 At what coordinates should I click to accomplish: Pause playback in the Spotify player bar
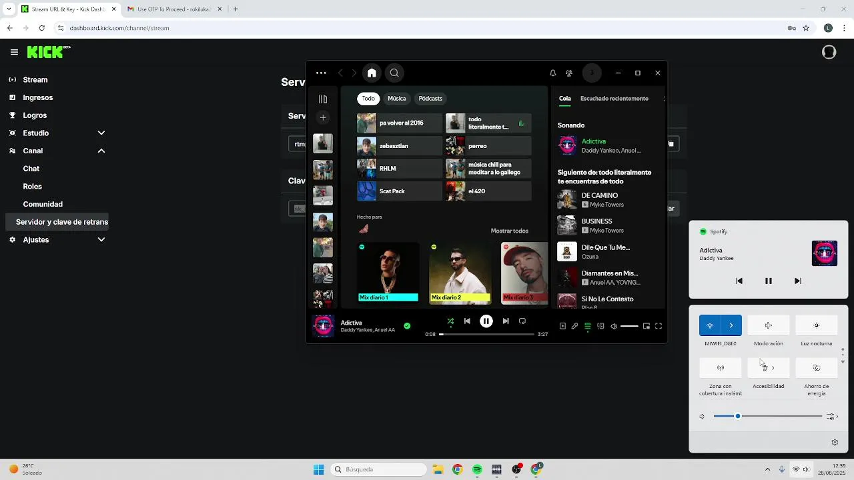pos(486,321)
